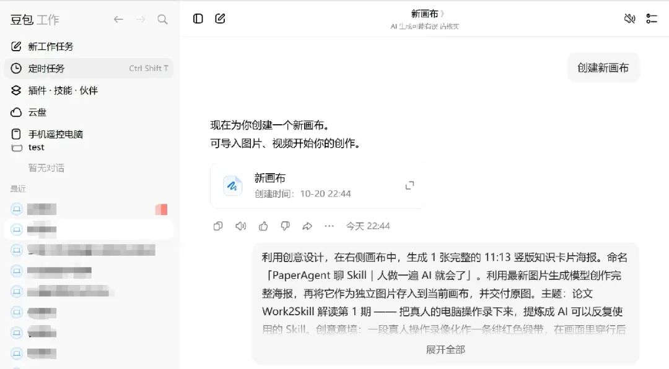Go back with the left arrow

[118, 19]
